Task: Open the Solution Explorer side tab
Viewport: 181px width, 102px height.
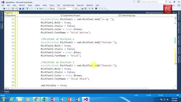Action: point(179,28)
